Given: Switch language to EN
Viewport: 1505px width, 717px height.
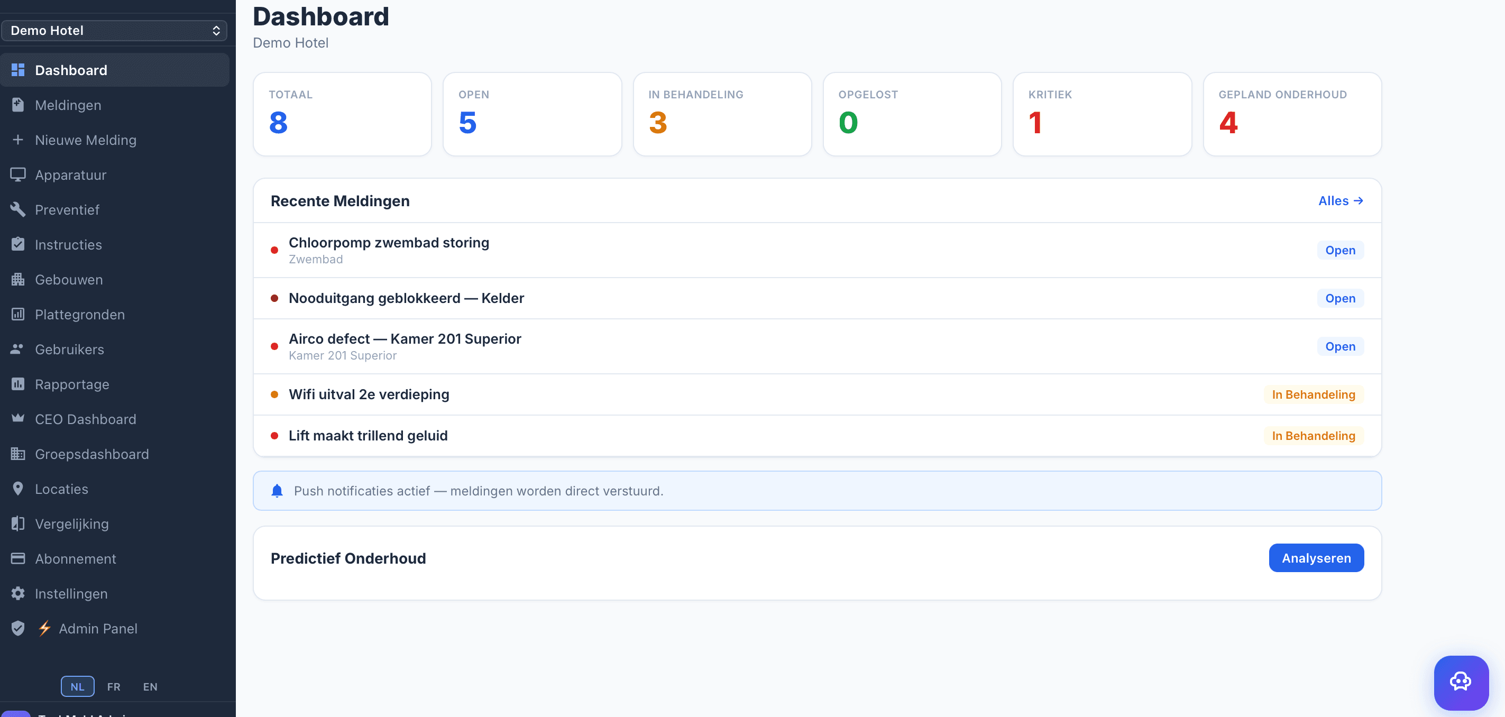Looking at the screenshot, I should click(x=150, y=687).
